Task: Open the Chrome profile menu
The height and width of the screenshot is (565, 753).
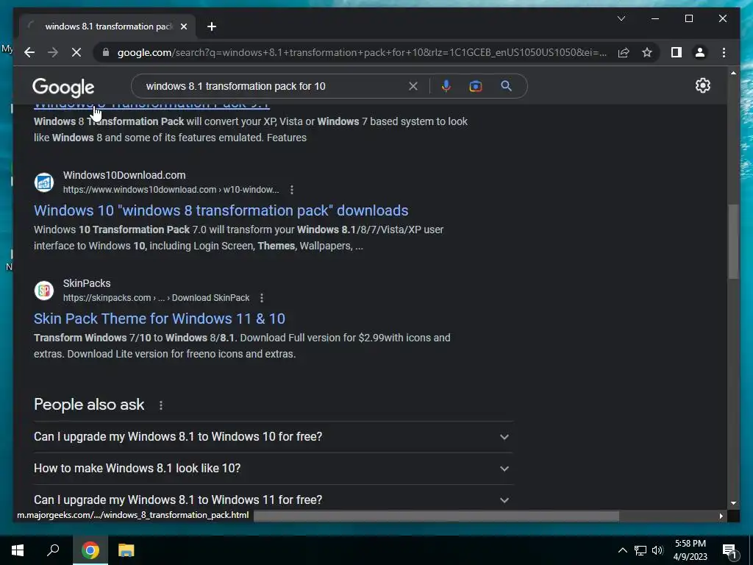Action: [700, 52]
